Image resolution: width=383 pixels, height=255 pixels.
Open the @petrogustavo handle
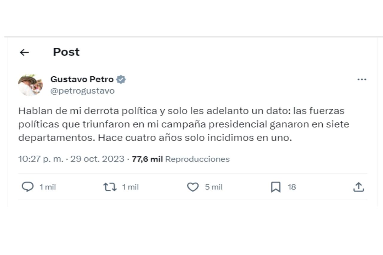pos(83,90)
